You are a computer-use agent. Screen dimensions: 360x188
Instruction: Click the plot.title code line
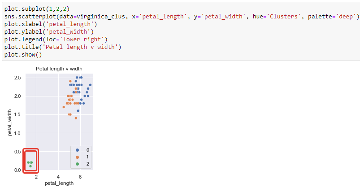pos(63,47)
